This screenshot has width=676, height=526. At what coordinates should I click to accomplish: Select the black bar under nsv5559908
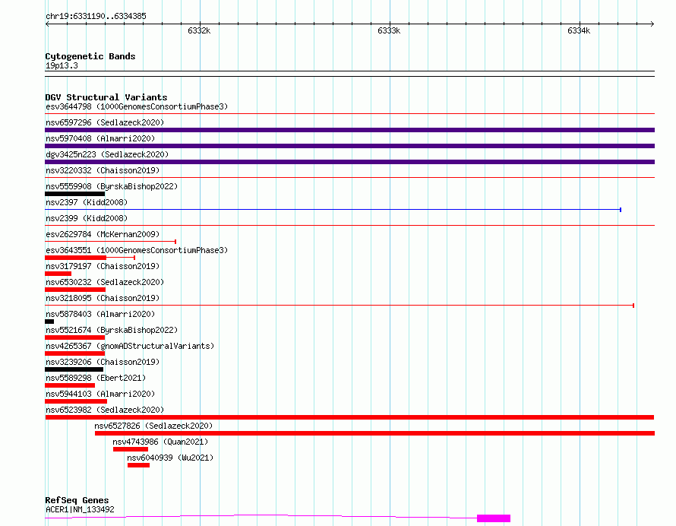75,194
